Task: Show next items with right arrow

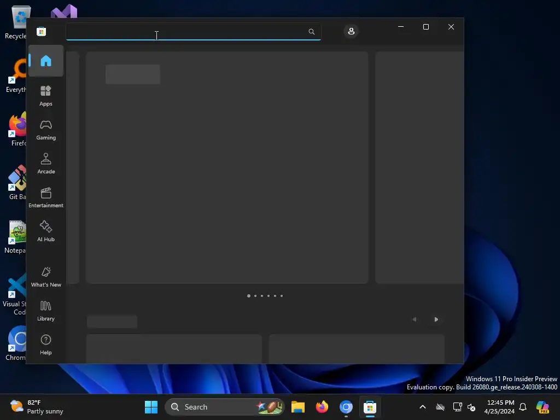Action: click(x=436, y=319)
